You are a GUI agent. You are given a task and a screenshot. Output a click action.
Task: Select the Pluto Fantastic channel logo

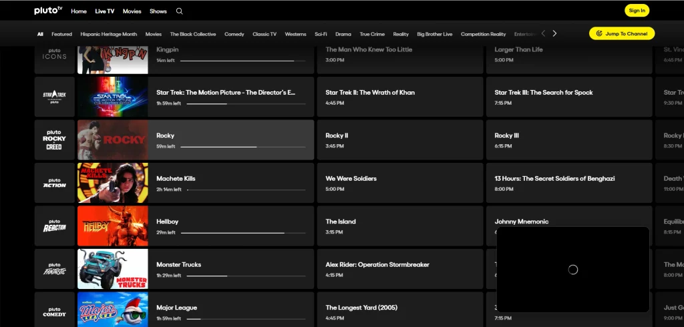55,268
